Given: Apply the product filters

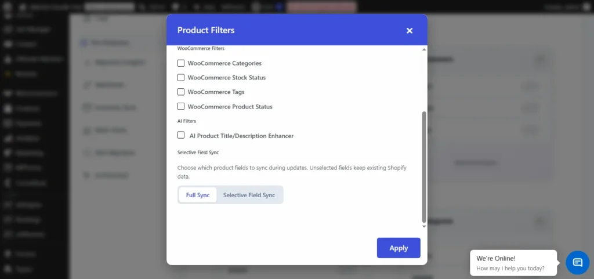Looking at the screenshot, I should 399,248.
